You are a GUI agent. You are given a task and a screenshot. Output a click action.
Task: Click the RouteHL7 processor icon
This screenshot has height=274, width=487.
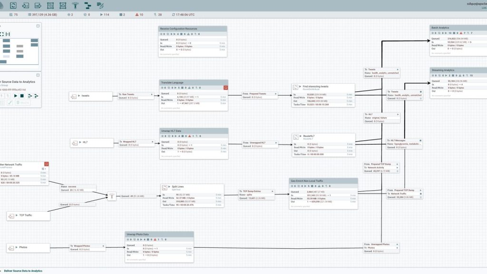pos(296,137)
